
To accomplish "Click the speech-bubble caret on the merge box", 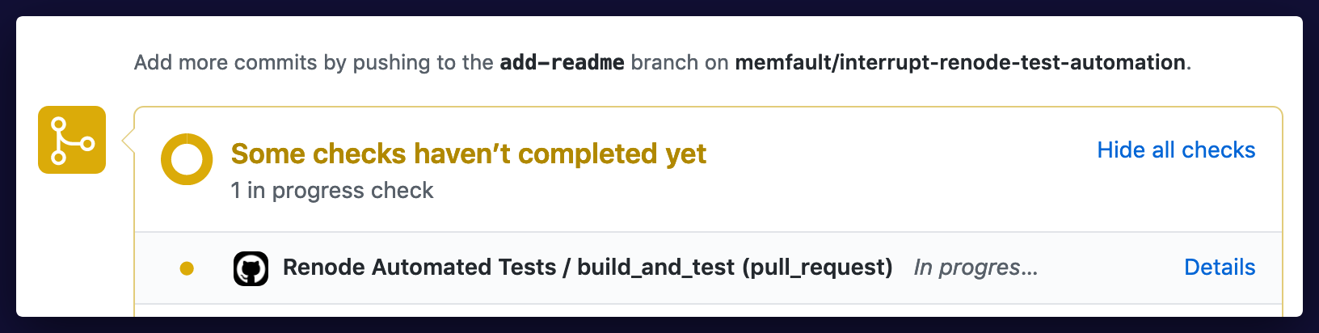I will click(128, 141).
